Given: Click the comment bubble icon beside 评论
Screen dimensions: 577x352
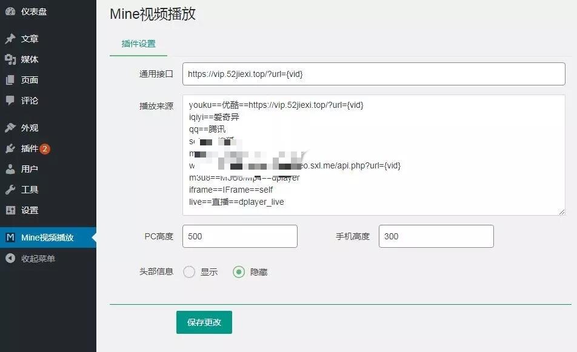Looking at the screenshot, I should click(10, 101).
